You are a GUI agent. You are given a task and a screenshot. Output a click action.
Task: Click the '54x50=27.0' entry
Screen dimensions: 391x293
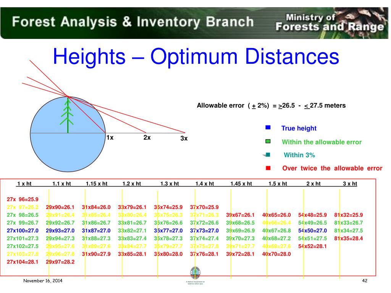312,231
